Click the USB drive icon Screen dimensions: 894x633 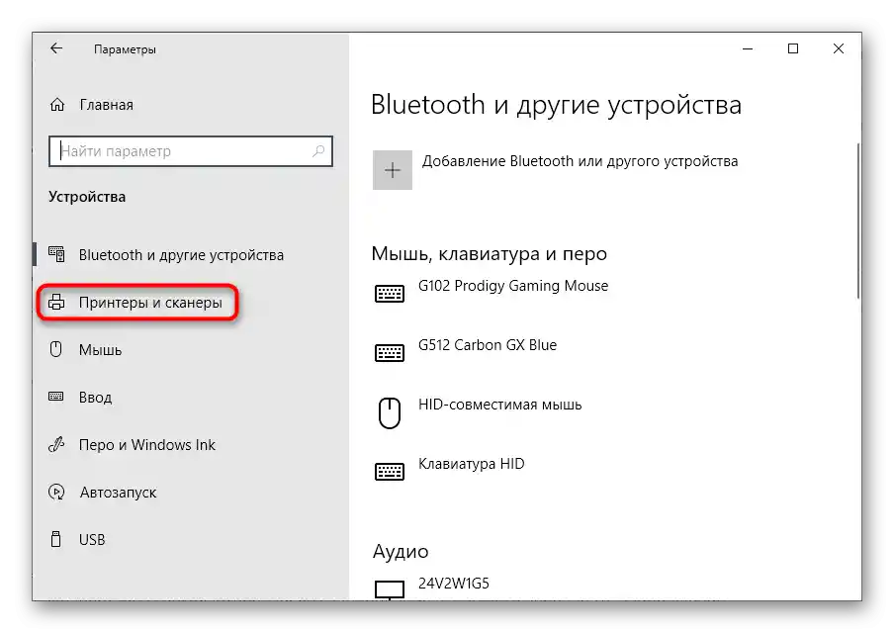55,539
